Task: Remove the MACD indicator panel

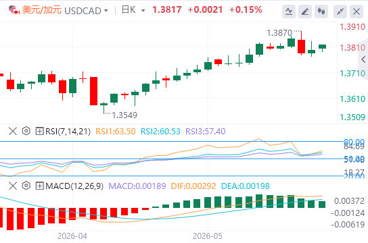Action: click(x=13, y=186)
